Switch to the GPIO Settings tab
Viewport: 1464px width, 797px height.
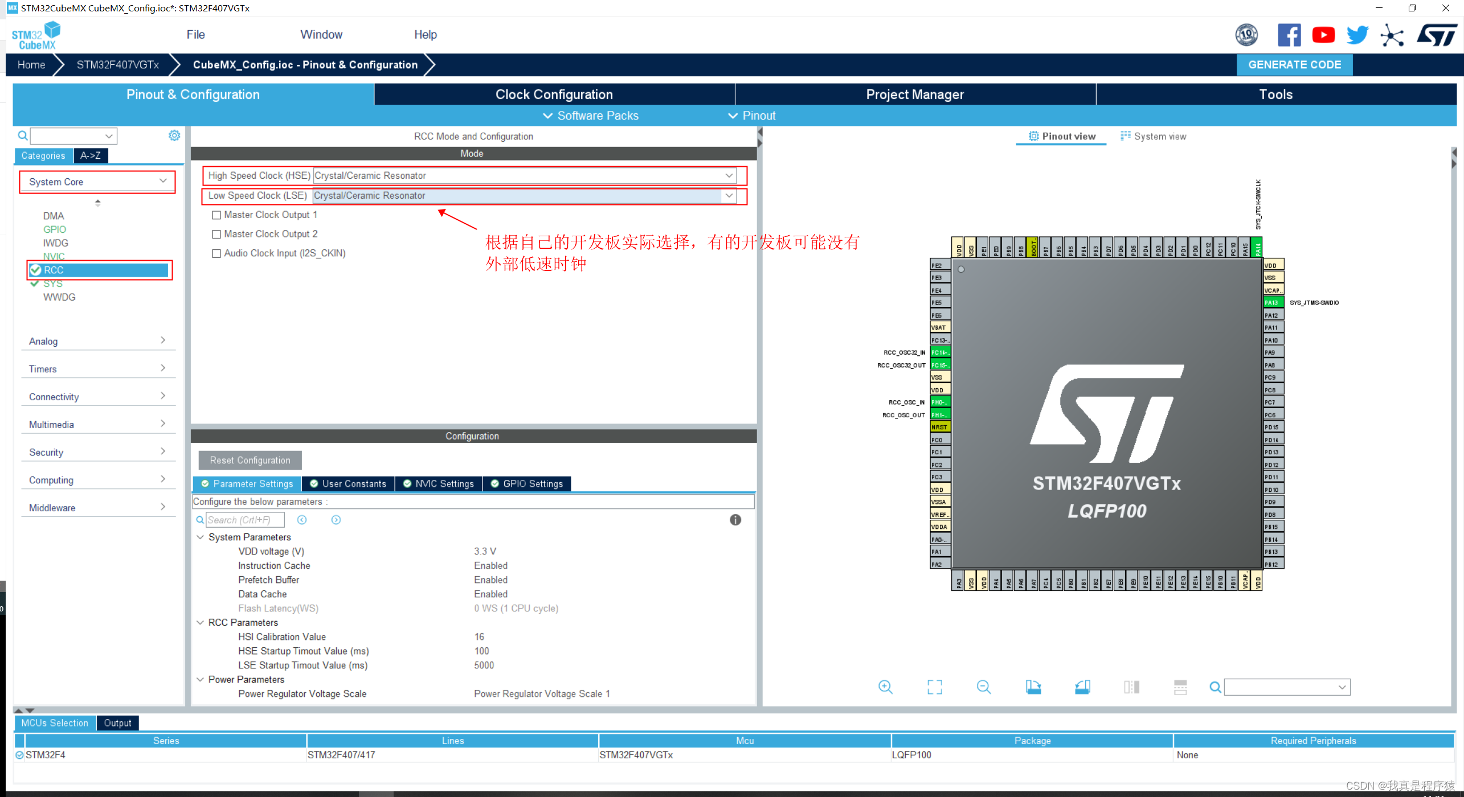527,484
